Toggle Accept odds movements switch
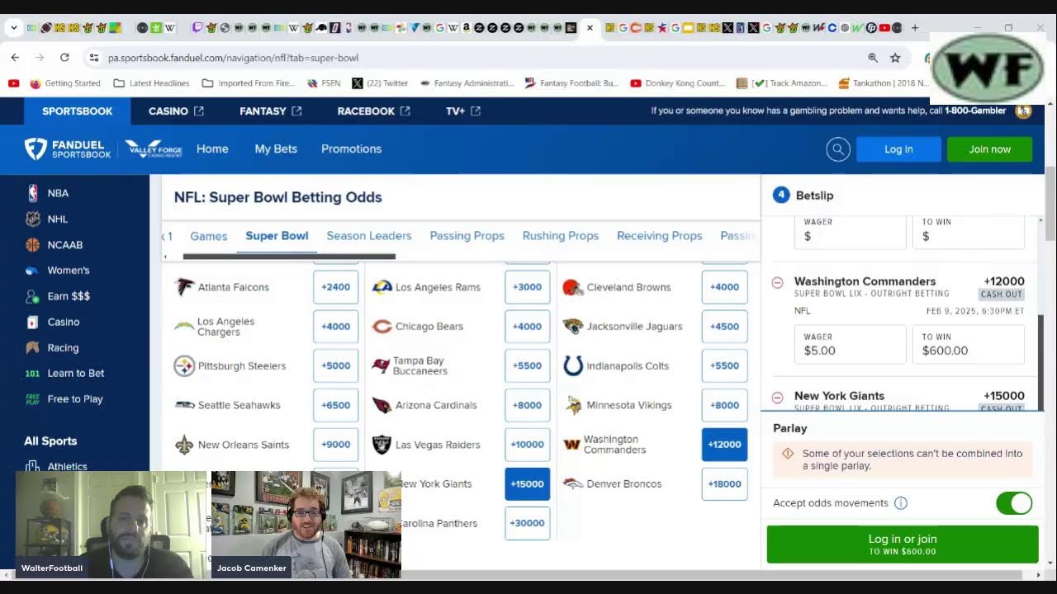 pyautogui.click(x=1014, y=503)
